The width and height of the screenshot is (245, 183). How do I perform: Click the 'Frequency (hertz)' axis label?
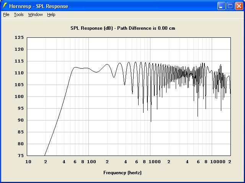tap(122, 173)
